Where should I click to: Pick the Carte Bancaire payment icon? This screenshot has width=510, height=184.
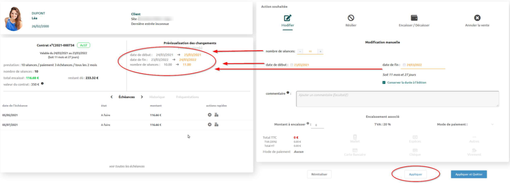[355, 150]
